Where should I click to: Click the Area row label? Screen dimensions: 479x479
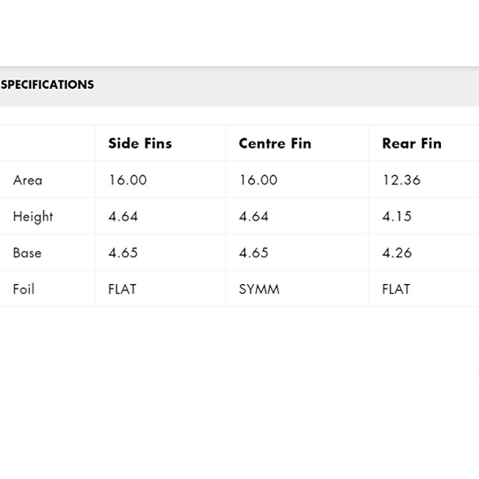[x=28, y=180]
